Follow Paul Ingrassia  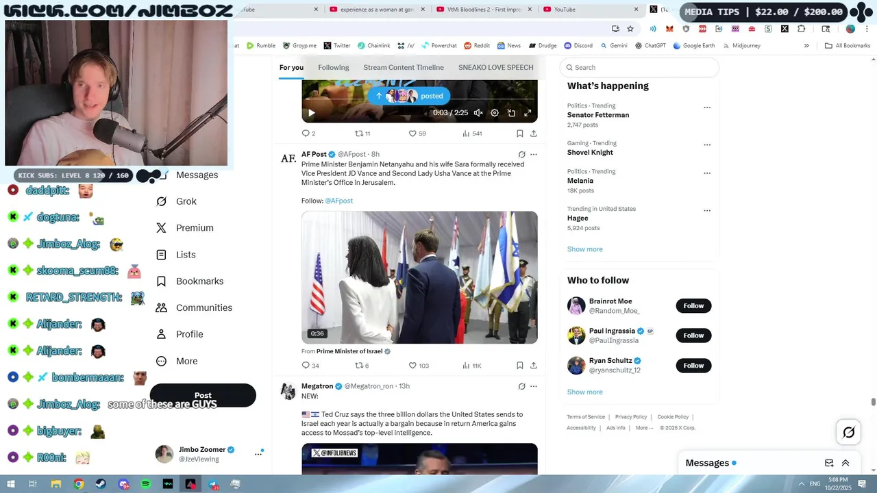[693, 336]
